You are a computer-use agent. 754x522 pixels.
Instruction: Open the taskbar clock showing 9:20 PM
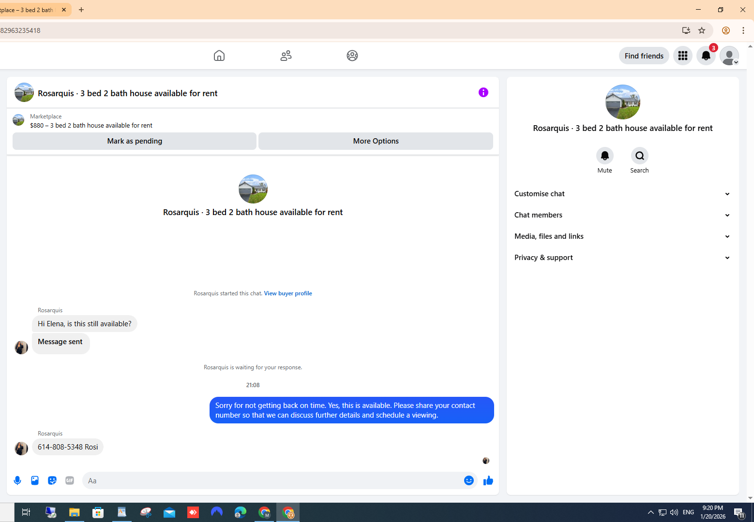click(x=713, y=512)
